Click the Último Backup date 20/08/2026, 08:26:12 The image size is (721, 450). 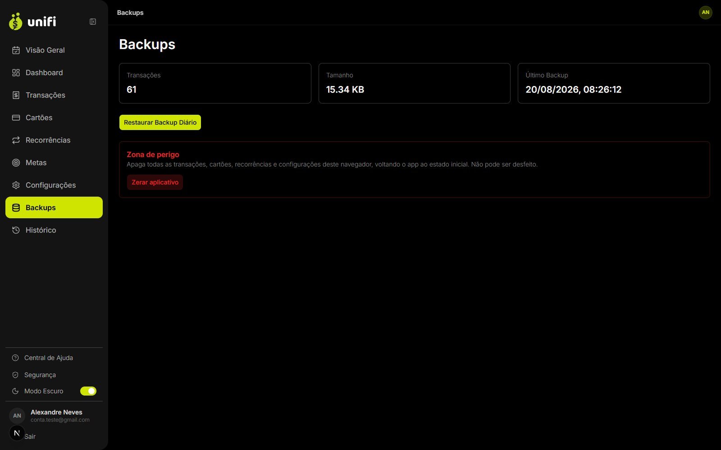coord(573,90)
